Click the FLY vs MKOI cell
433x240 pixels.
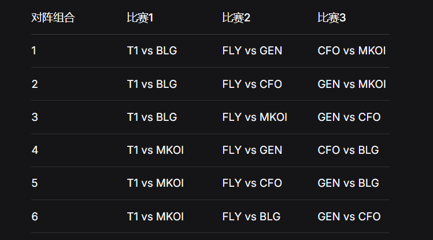coord(254,117)
